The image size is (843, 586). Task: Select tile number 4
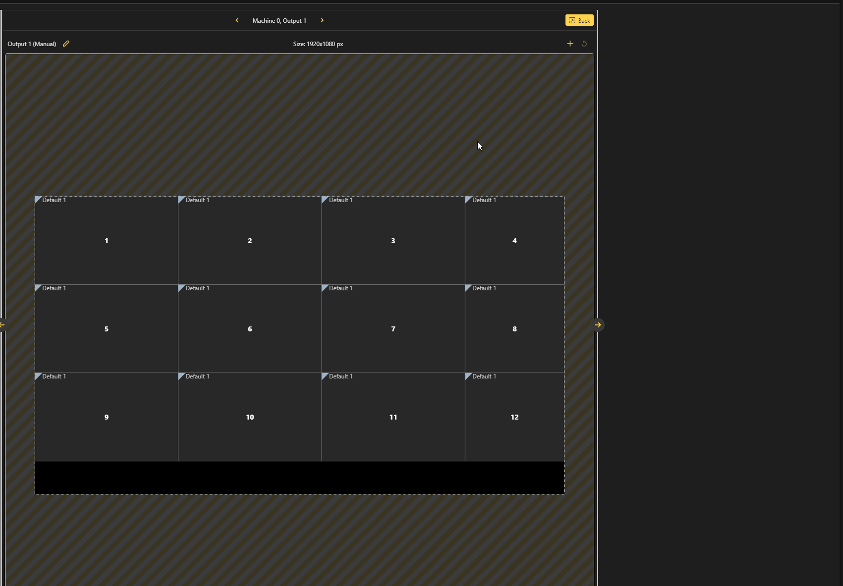[x=514, y=241]
